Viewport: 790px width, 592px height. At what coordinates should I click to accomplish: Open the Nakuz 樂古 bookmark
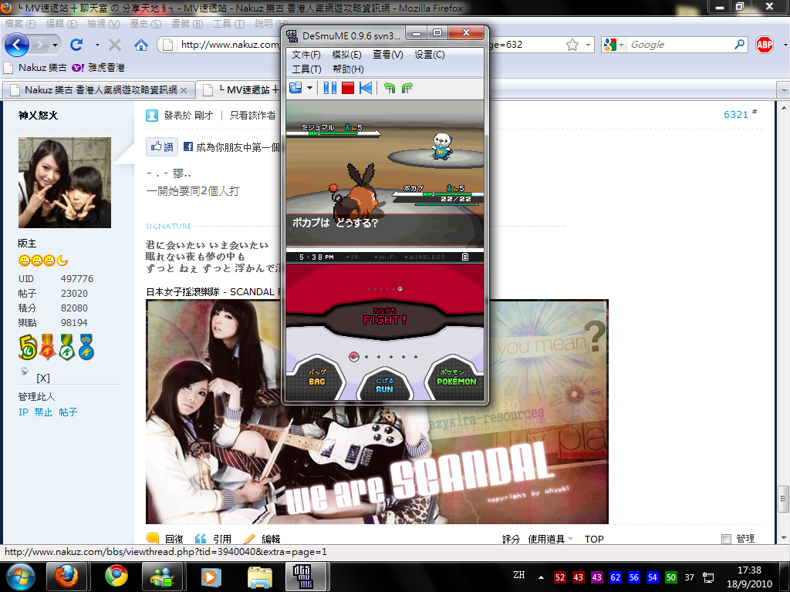(x=35, y=68)
